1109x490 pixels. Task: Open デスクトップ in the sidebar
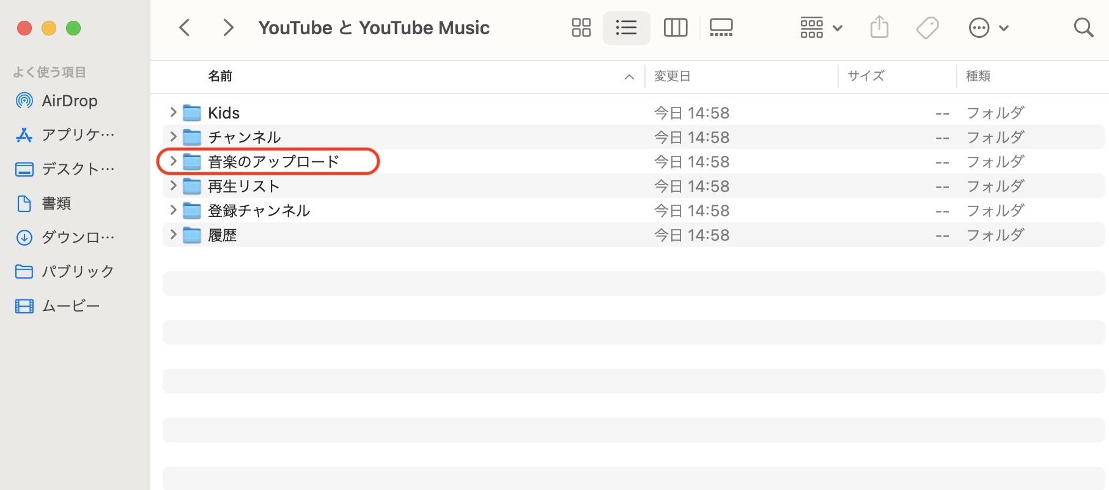(x=65, y=169)
